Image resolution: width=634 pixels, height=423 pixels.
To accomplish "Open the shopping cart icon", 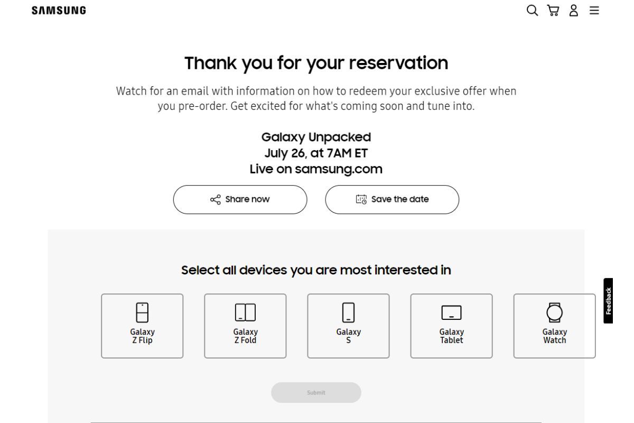I will pyautogui.click(x=553, y=10).
